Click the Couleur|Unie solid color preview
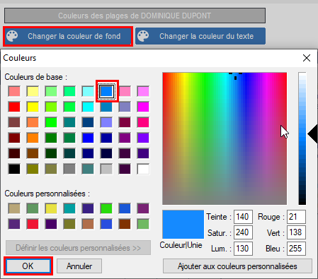Viewport: 318px width, 279px height. pyautogui.click(x=183, y=225)
